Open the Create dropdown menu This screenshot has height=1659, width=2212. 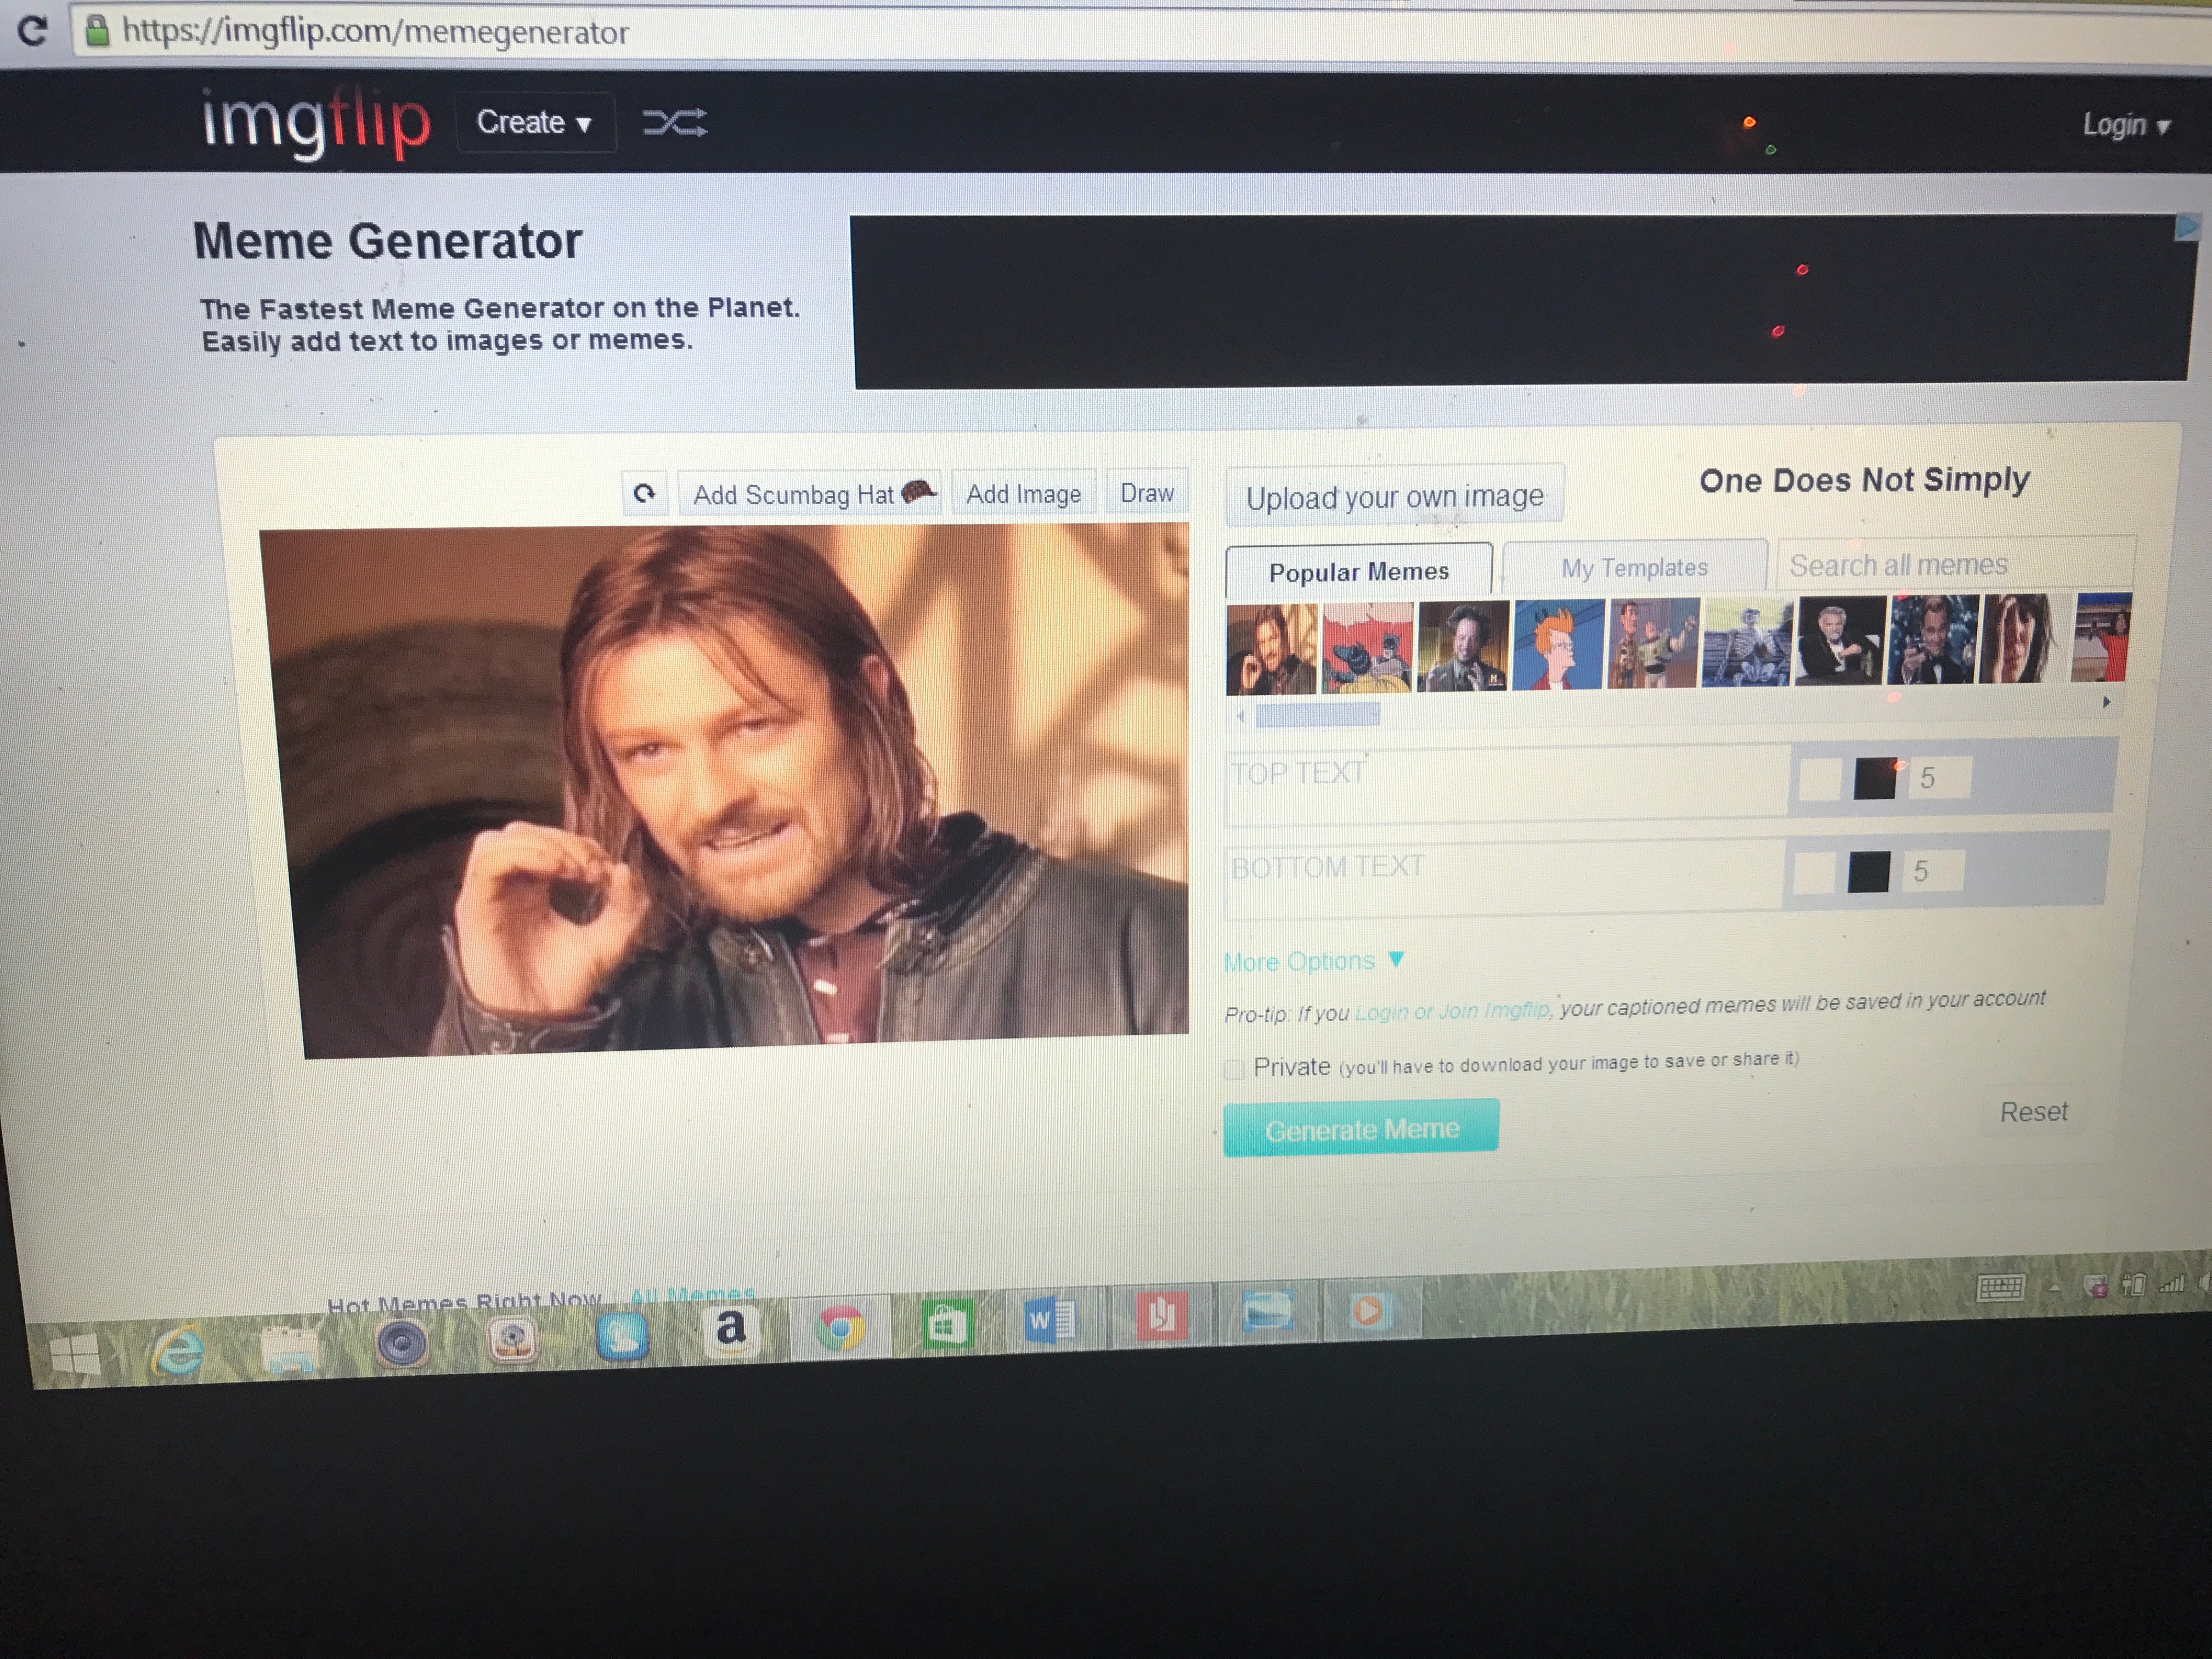(535, 122)
